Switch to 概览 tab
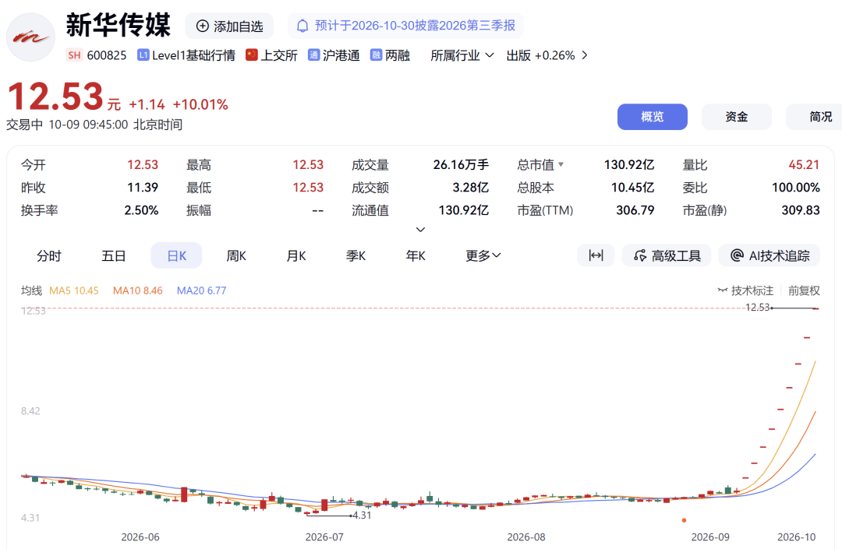 coord(653,117)
